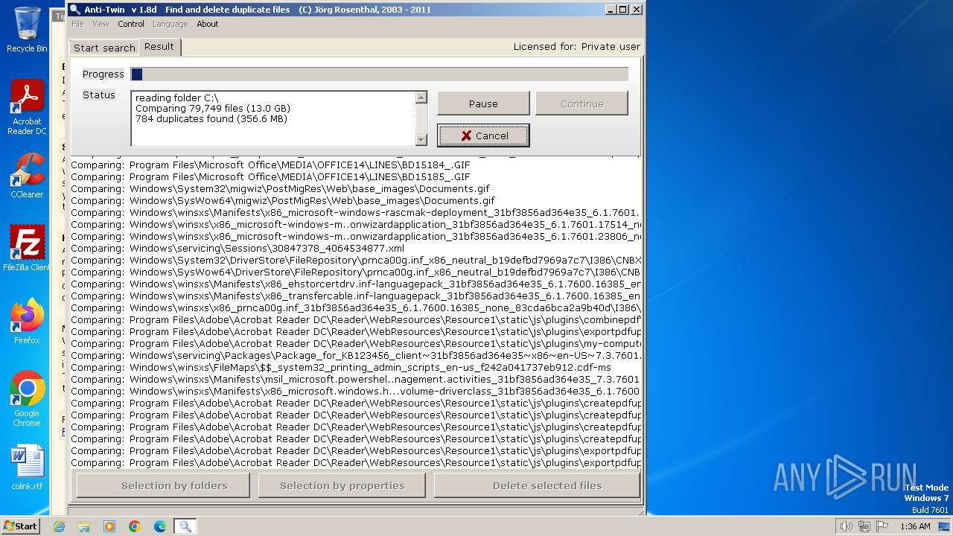Image resolution: width=953 pixels, height=536 pixels.
Task: Open the media player taskbar icon
Action: tap(109, 526)
